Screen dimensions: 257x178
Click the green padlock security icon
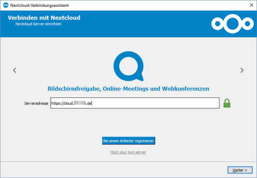coord(227,103)
